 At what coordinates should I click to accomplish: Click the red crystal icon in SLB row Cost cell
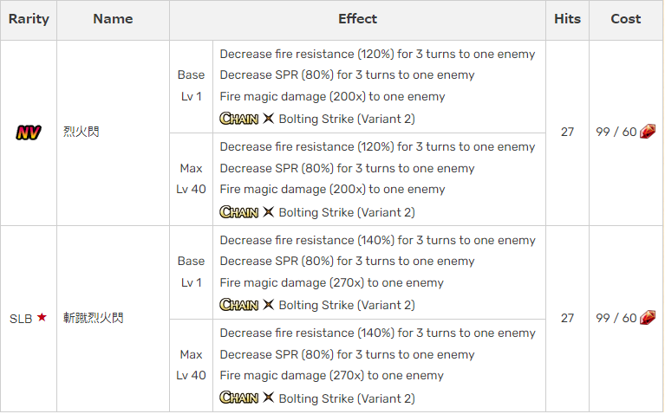tap(647, 317)
